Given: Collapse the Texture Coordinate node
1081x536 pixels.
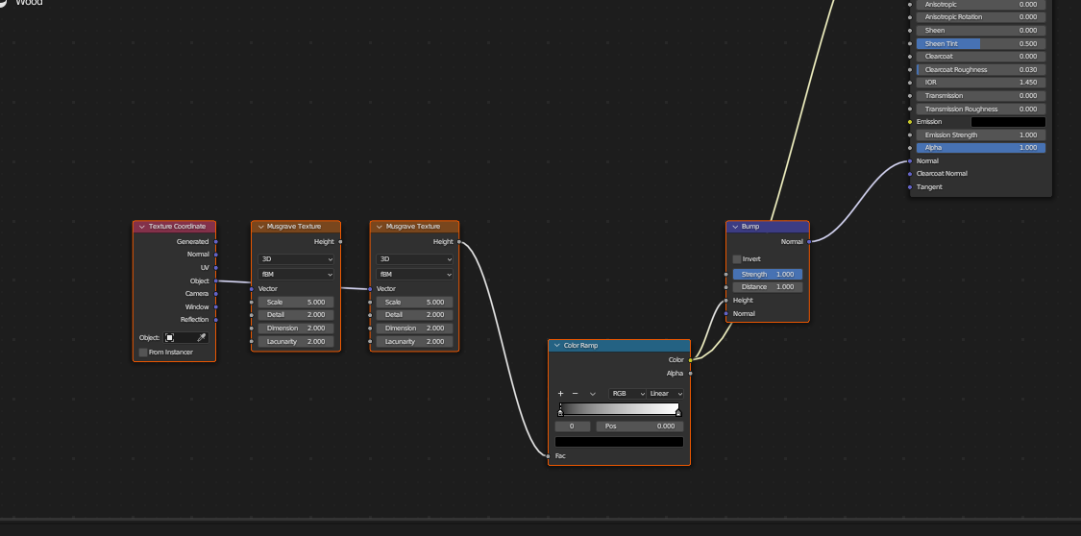Looking at the screenshot, I should tap(142, 227).
